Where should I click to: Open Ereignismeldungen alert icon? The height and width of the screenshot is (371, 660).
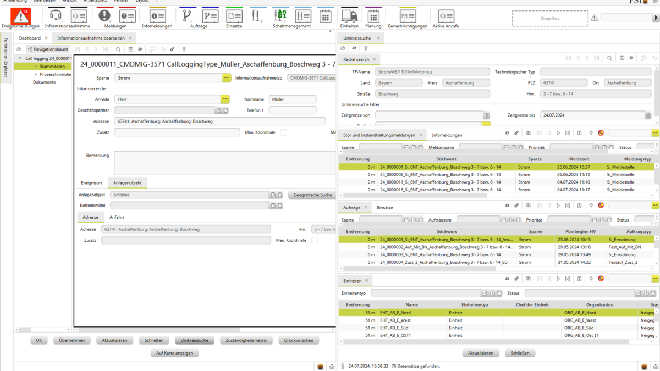20,16
